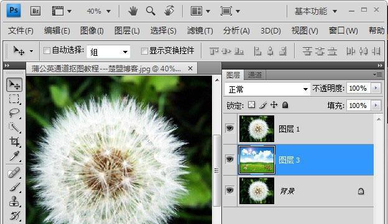Close the 蒲公英通道抠图教程 document tab

pyautogui.click(x=190, y=68)
